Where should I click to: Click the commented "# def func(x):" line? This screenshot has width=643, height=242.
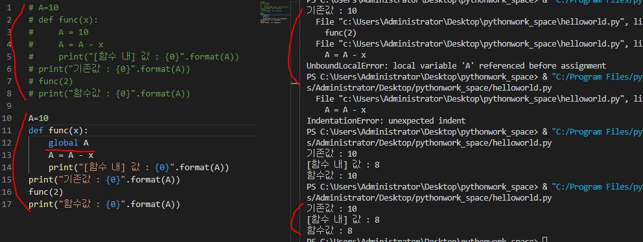click(x=63, y=19)
